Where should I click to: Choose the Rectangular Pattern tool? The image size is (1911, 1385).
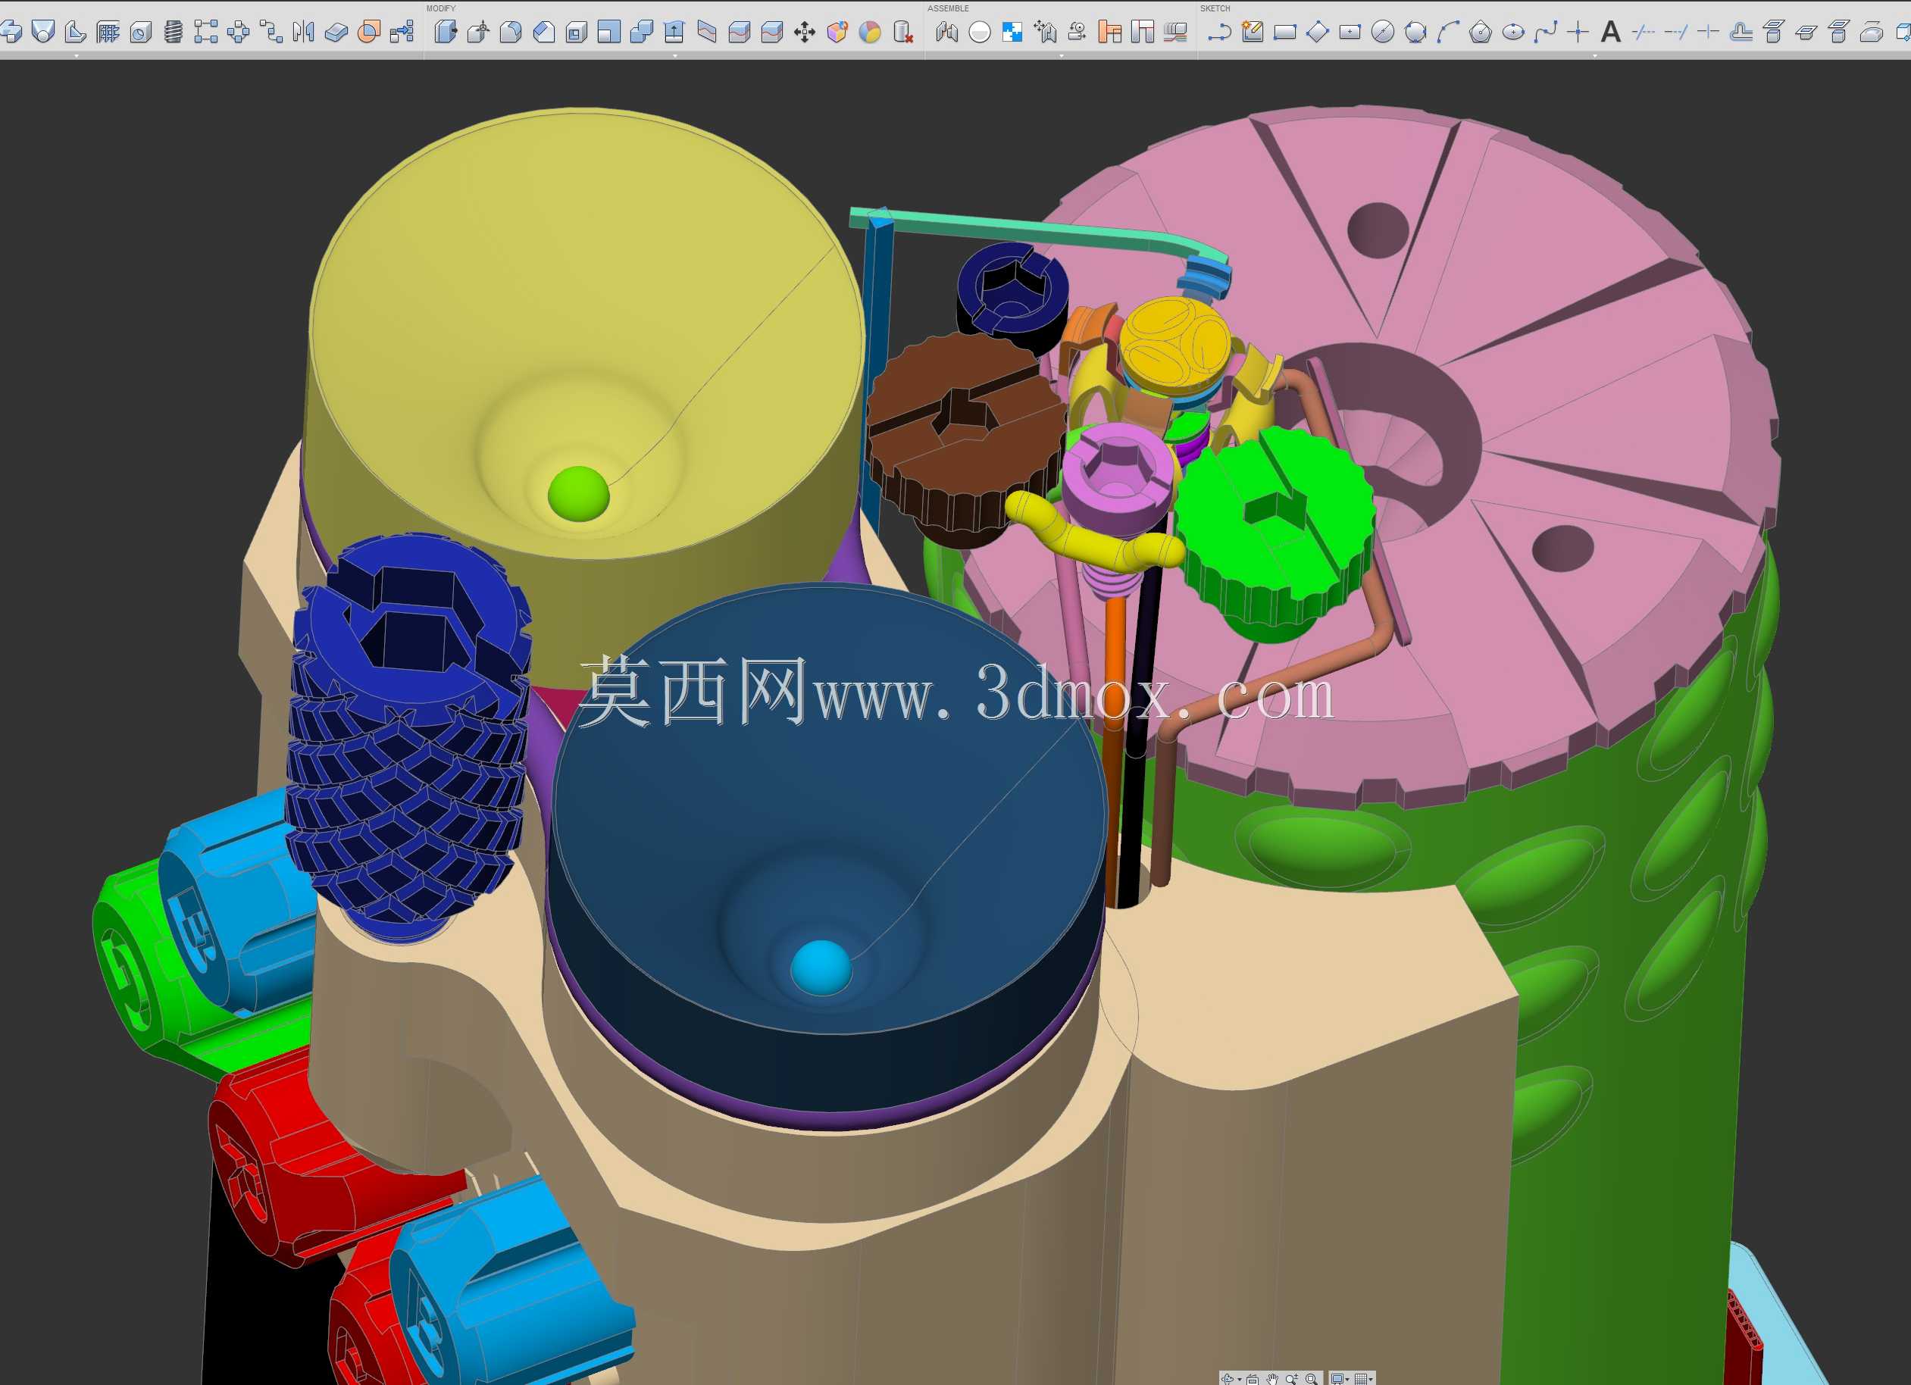(205, 32)
